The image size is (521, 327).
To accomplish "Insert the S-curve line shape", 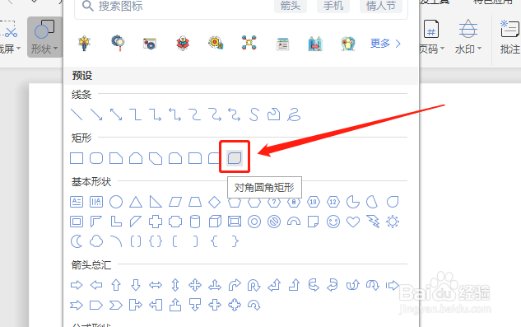I will click(x=254, y=114).
